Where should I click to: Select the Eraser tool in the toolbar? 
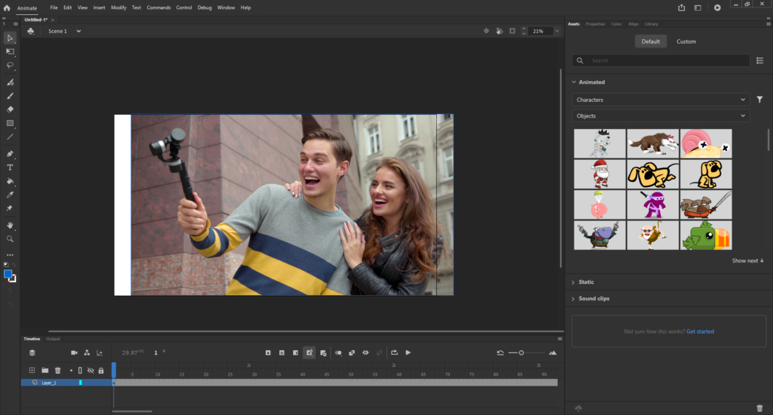click(10, 109)
